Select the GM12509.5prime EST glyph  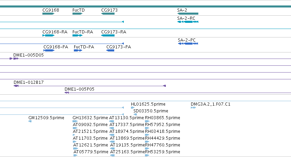(30, 121)
